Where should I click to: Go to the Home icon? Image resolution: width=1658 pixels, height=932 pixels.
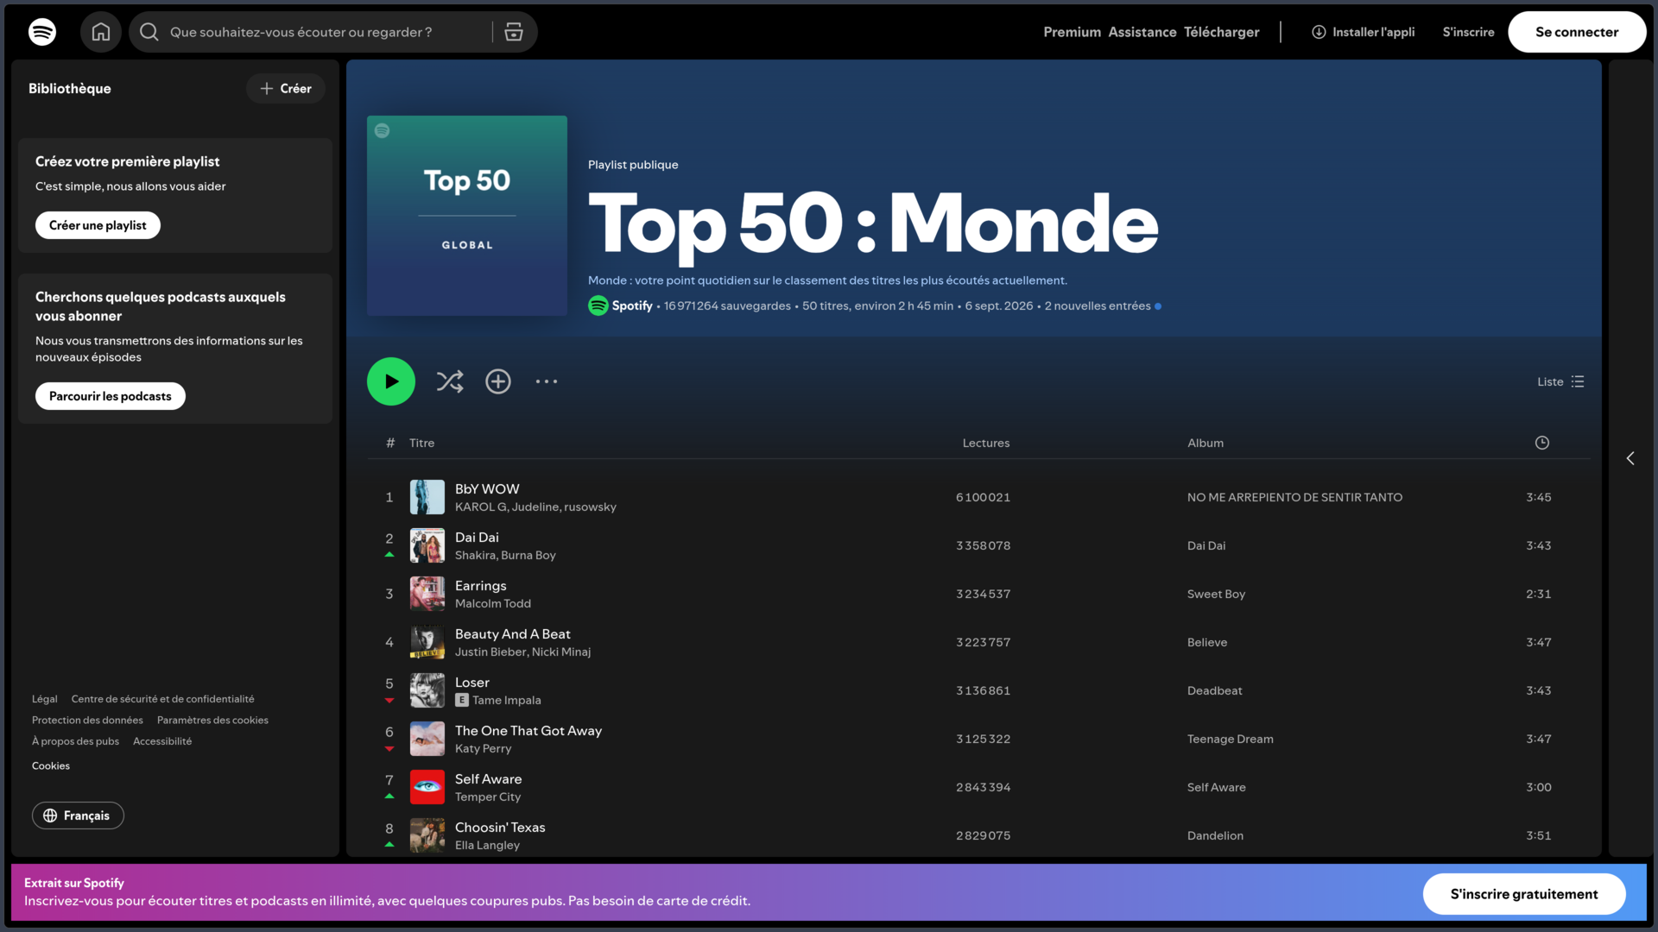pyautogui.click(x=101, y=32)
